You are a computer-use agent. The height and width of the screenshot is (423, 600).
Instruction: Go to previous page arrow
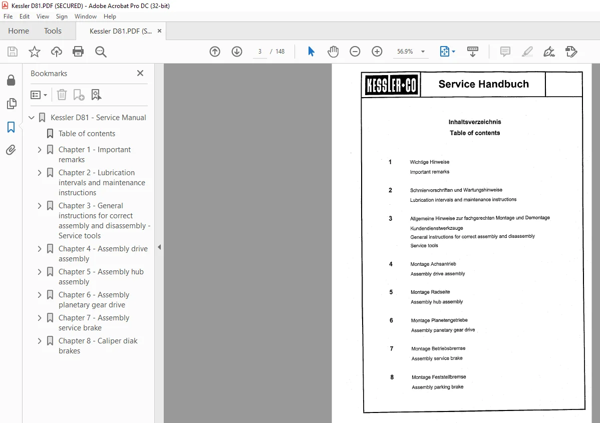point(215,52)
